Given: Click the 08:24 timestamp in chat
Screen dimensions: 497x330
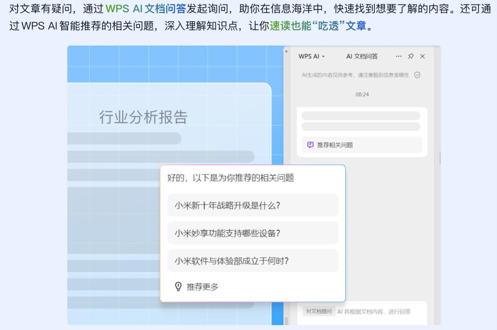Looking at the screenshot, I should [x=362, y=94].
